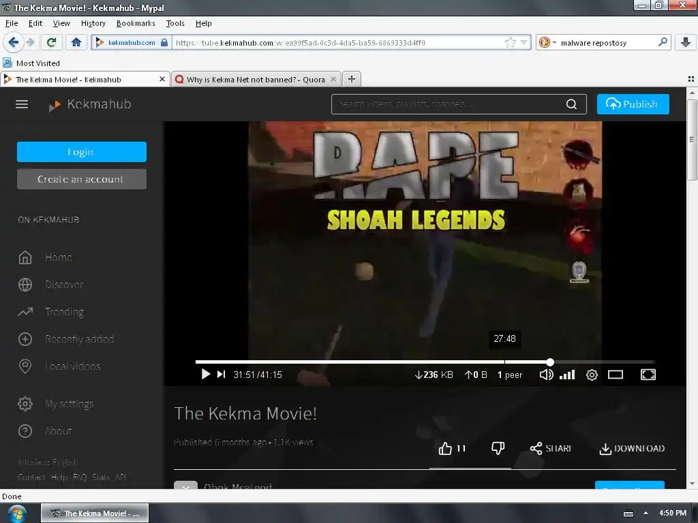This screenshot has height=523, width=698.
Task: Click the Trending arrow icon
Action: tap(25, 312)
